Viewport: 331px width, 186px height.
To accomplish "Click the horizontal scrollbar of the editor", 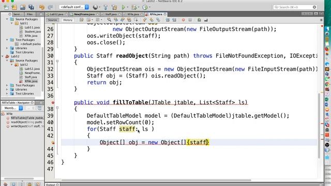I will point(156,180).
